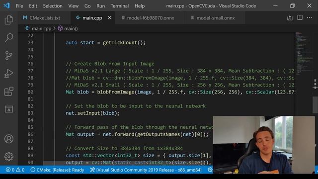Open the Explorer view in activity bar
Image resolution: width=318 pixels, height=179 pixels.
tap(9, 20)
